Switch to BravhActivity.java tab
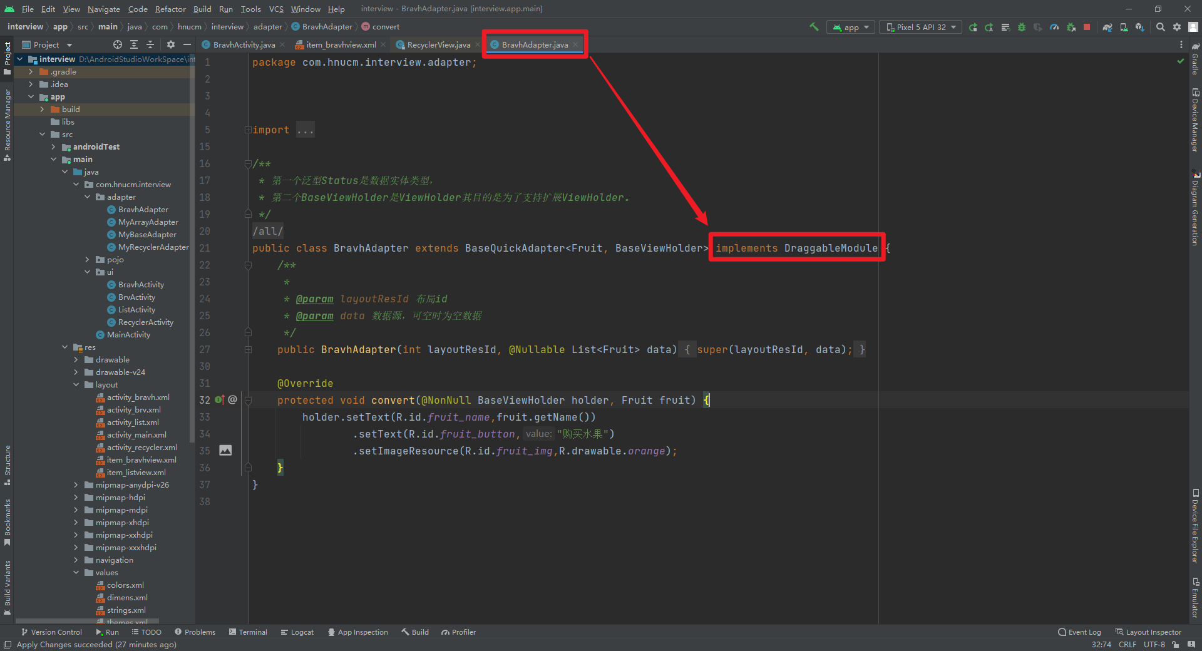The height and width of the screenshot is (651, 1202). pyautogui.click(x=244, y=44)
